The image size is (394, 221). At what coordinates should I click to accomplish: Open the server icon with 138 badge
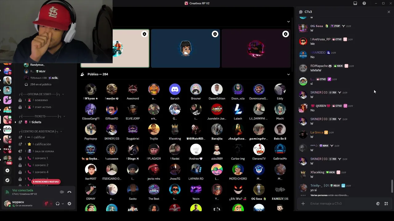tap(7, 160)
